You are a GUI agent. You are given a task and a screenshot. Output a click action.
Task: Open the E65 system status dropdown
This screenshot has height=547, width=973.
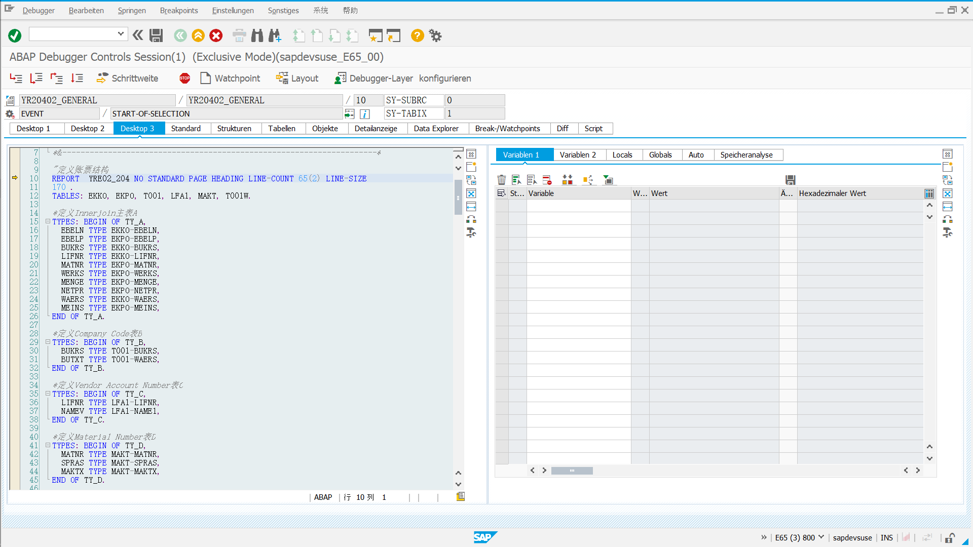click(x=821, y=537)
